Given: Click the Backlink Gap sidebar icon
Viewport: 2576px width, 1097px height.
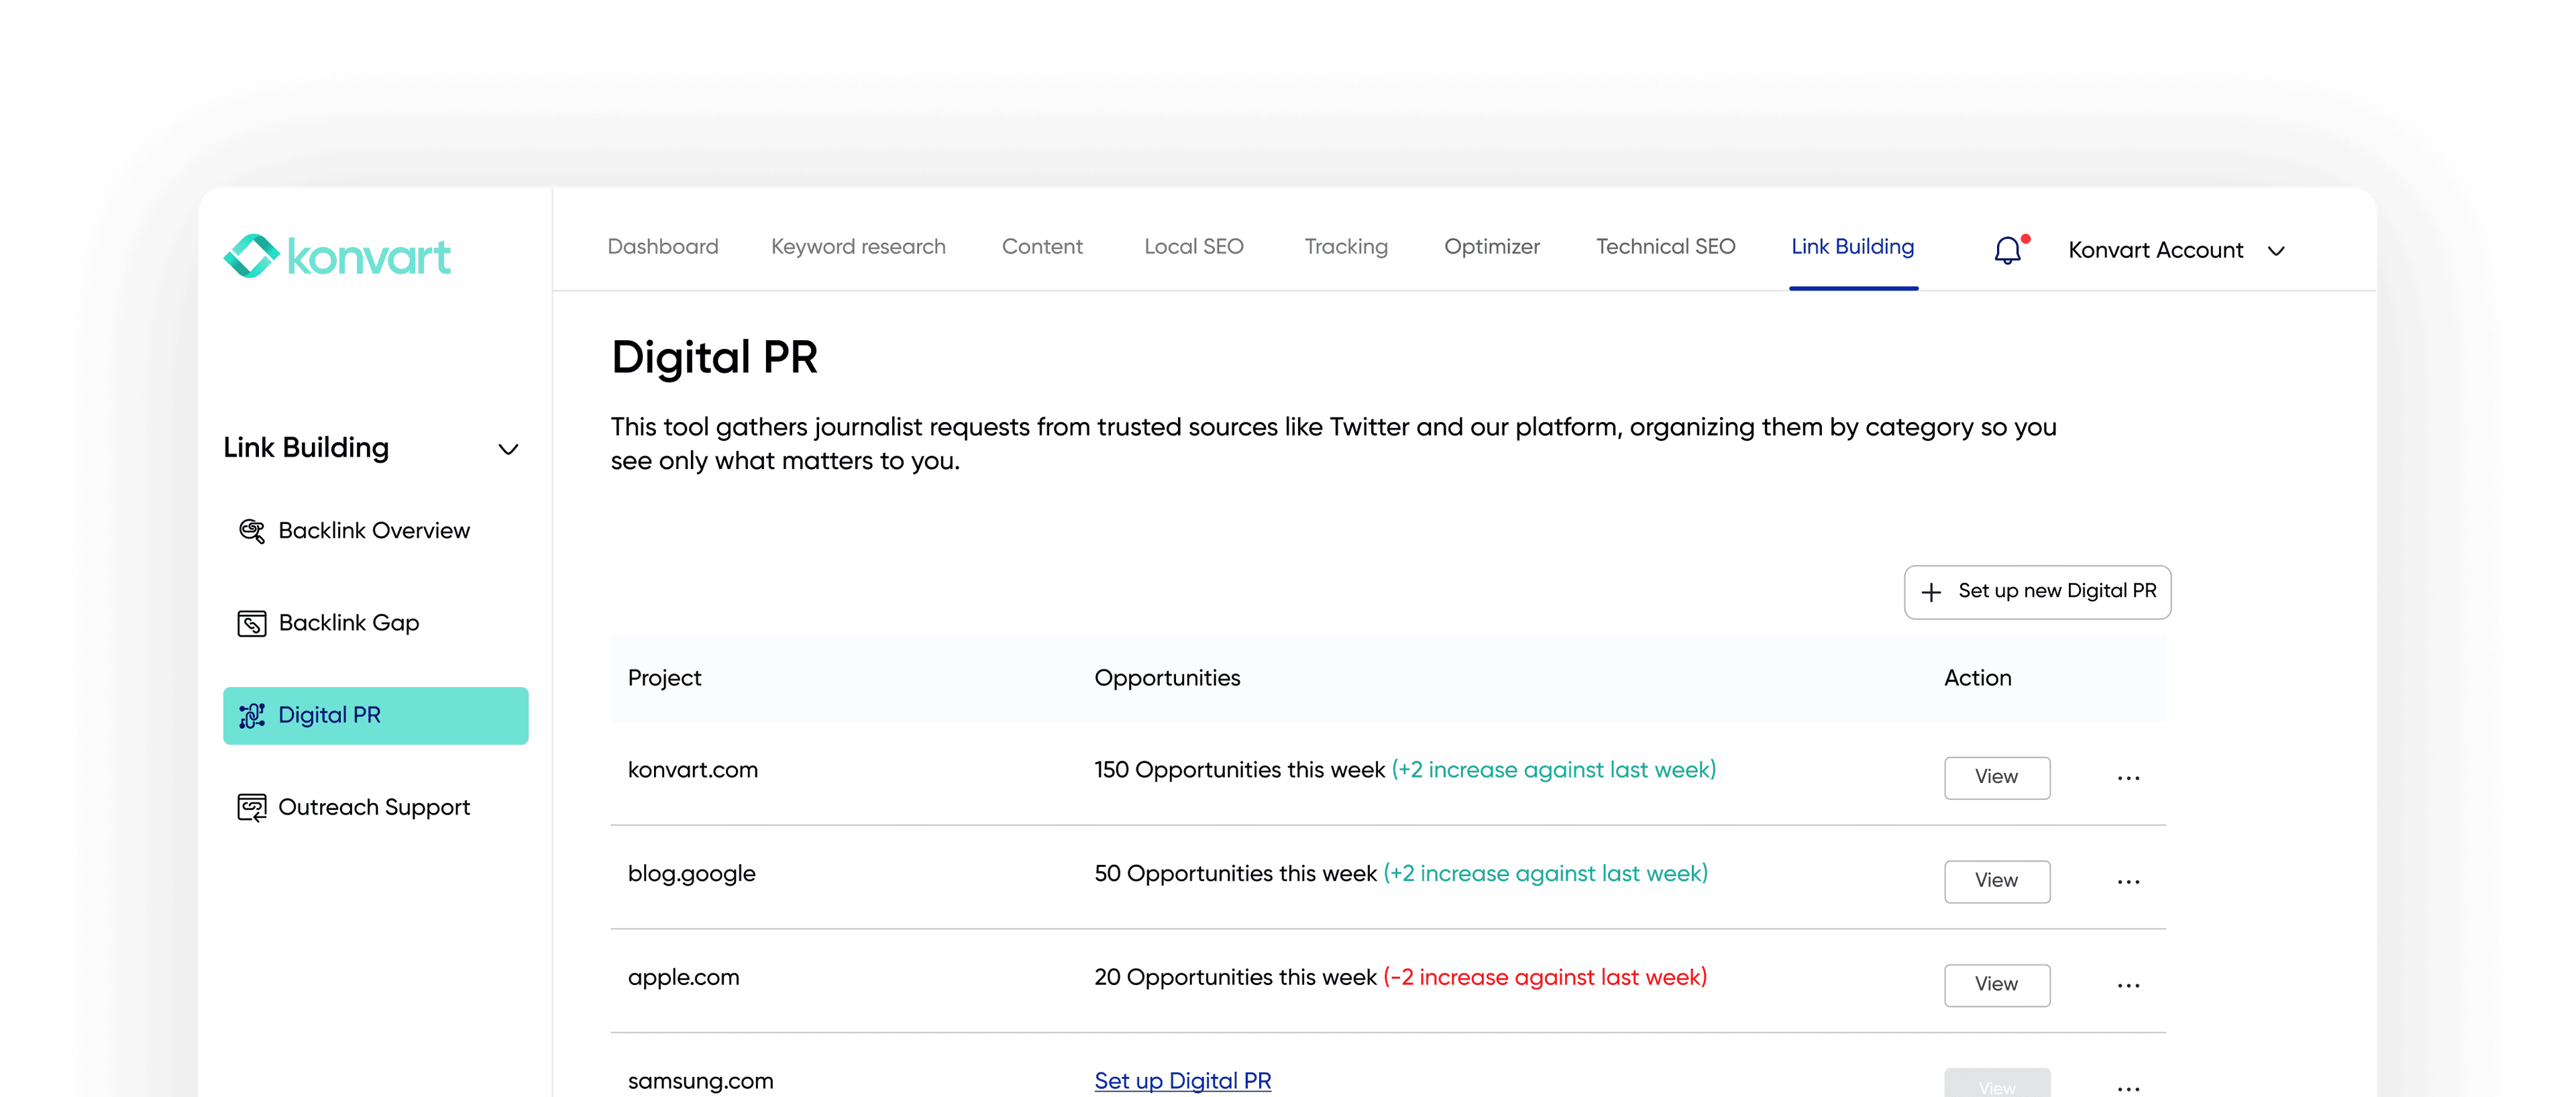Looking at the screenshot, I should pos(251,622).
